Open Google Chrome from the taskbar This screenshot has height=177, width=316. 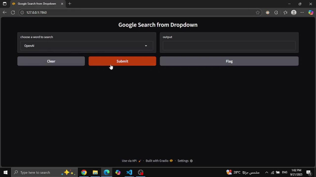click(84, 172)
